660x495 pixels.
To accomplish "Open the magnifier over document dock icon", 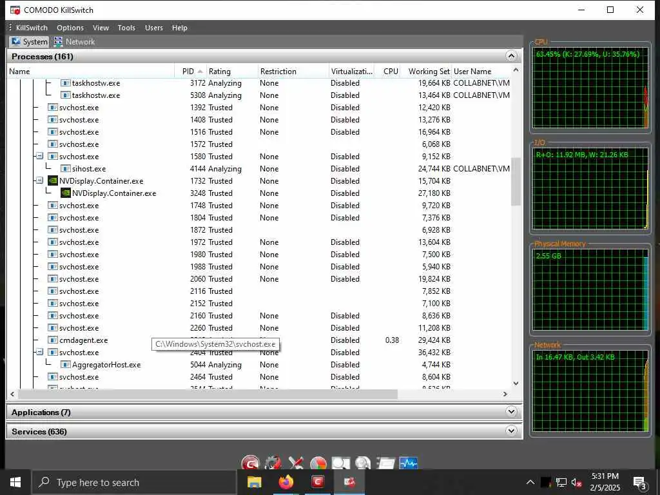I will (x=340, y=463).
